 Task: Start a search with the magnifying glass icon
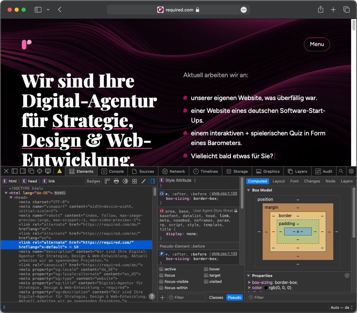click(x=341, y=171)
